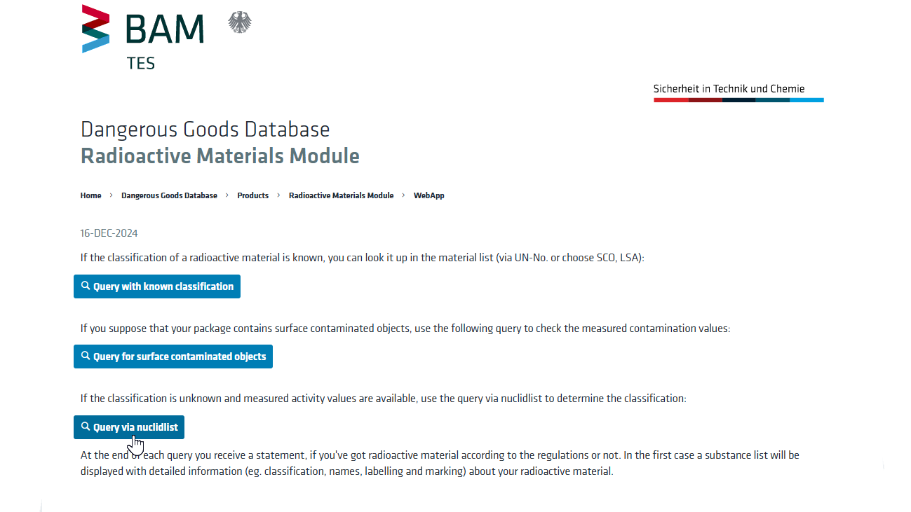This screenshot has height=512, width=911.
Task: Go to Home breadcrumb
Action: (90, 195)
